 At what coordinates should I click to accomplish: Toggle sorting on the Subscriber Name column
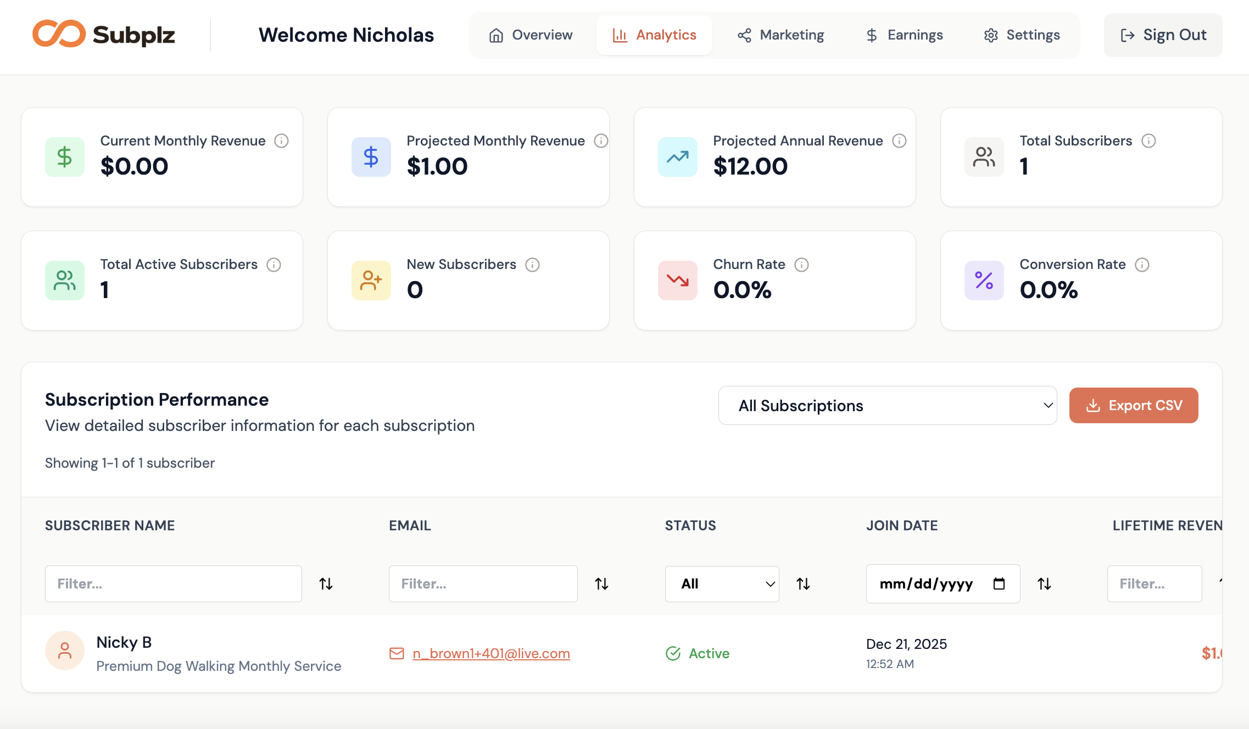[326, 584]
